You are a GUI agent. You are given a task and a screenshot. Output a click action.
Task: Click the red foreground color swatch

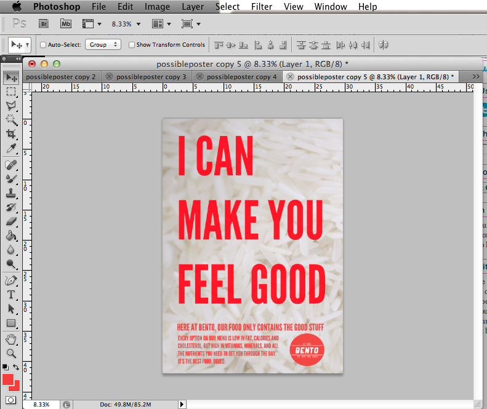8,379
